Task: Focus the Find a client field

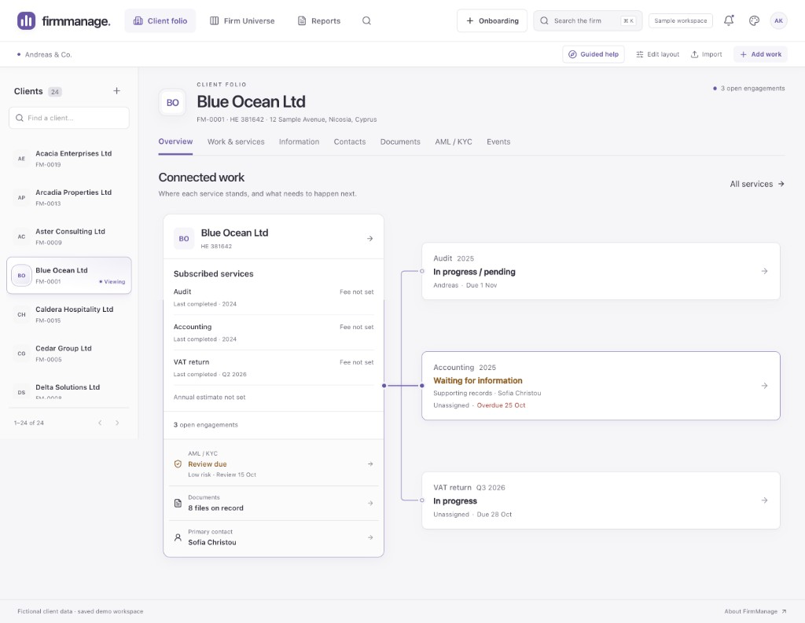Action: pos(69,118)
